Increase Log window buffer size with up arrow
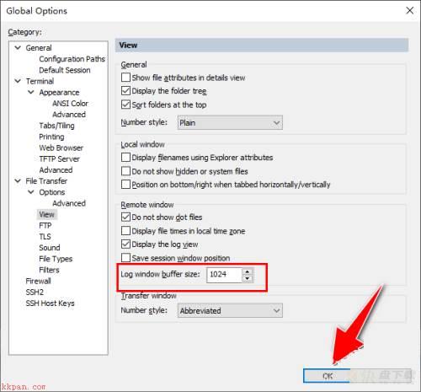 248,271
